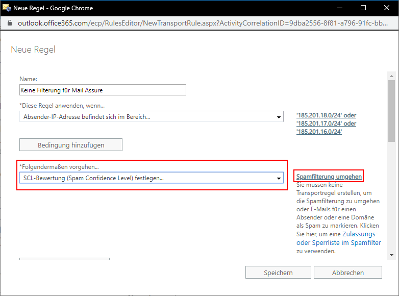Screen dimensions: 399x296
Task: Cancel with the Abbrechen button
Action: click(347, 273)
